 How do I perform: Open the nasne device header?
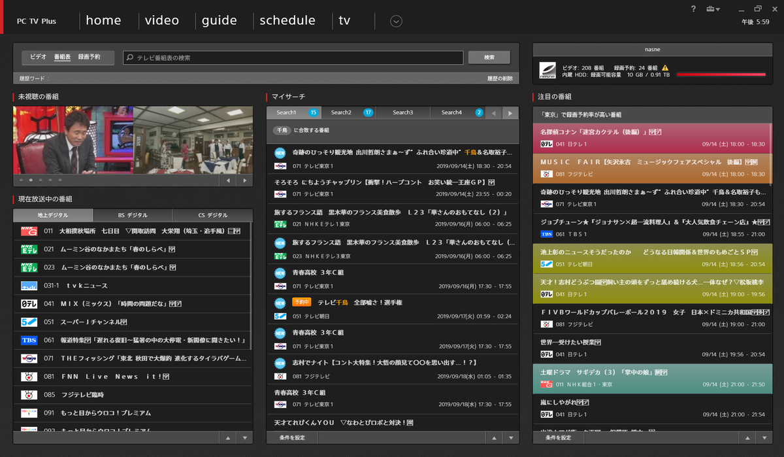click(x=653, y=50)
